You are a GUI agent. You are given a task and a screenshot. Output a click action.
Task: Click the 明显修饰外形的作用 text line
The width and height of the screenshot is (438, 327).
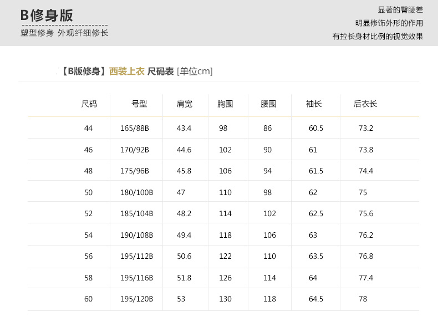click(x=389, y=23)
